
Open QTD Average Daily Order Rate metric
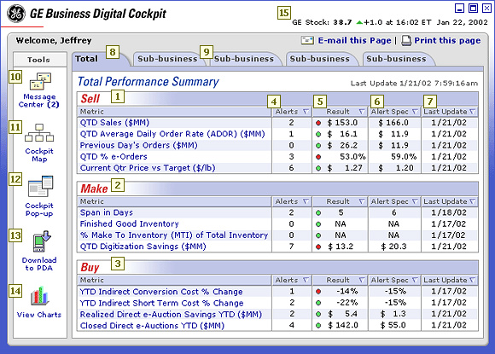[172, 134]
